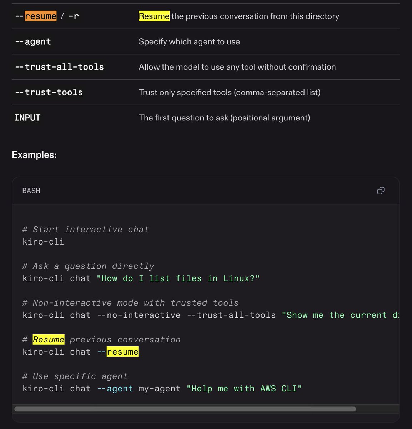The width and height of the screenshot is (412, 429).
Task: Click the "How do I list files" string
Action: (178, 278)
